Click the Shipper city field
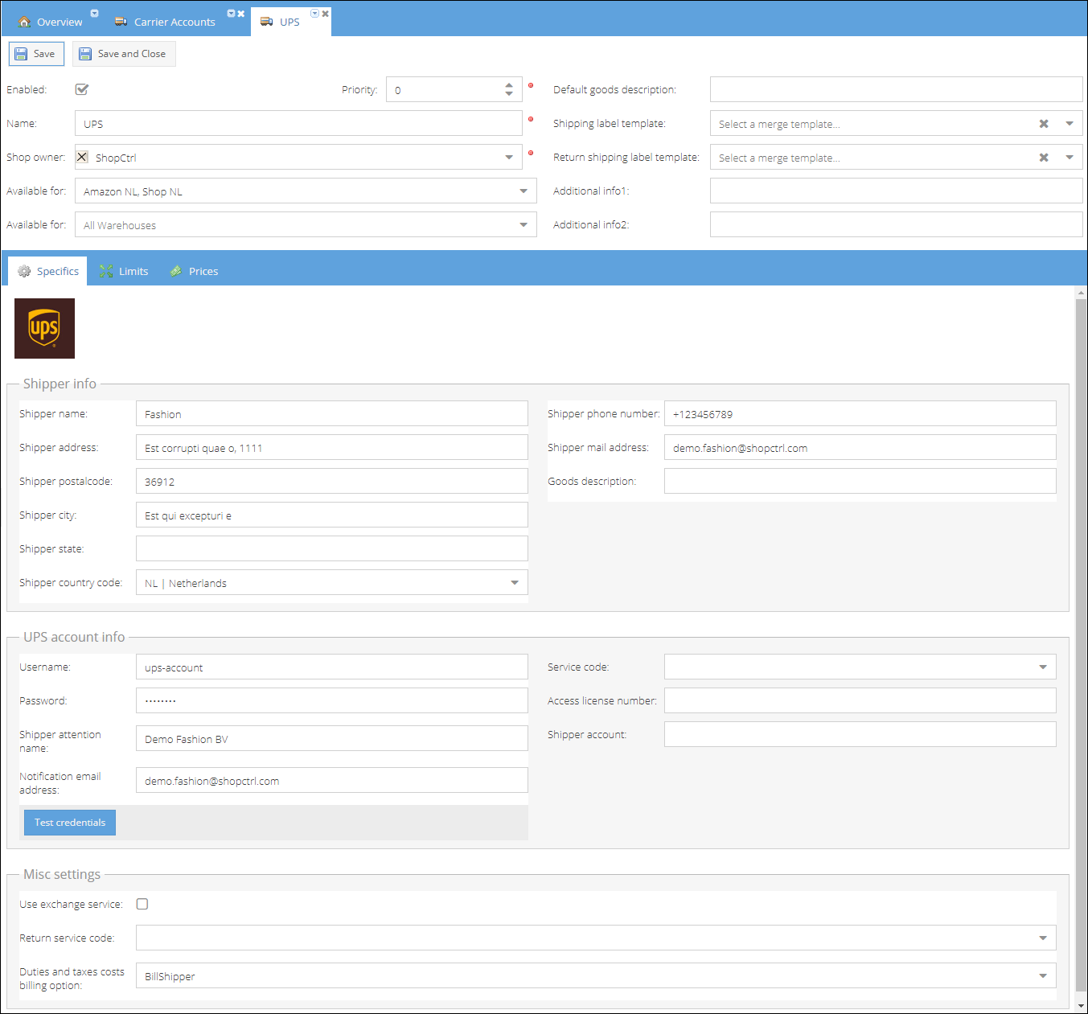Image resolution: width=1088 pixels, height=1014 pixels. coord(332,515)
